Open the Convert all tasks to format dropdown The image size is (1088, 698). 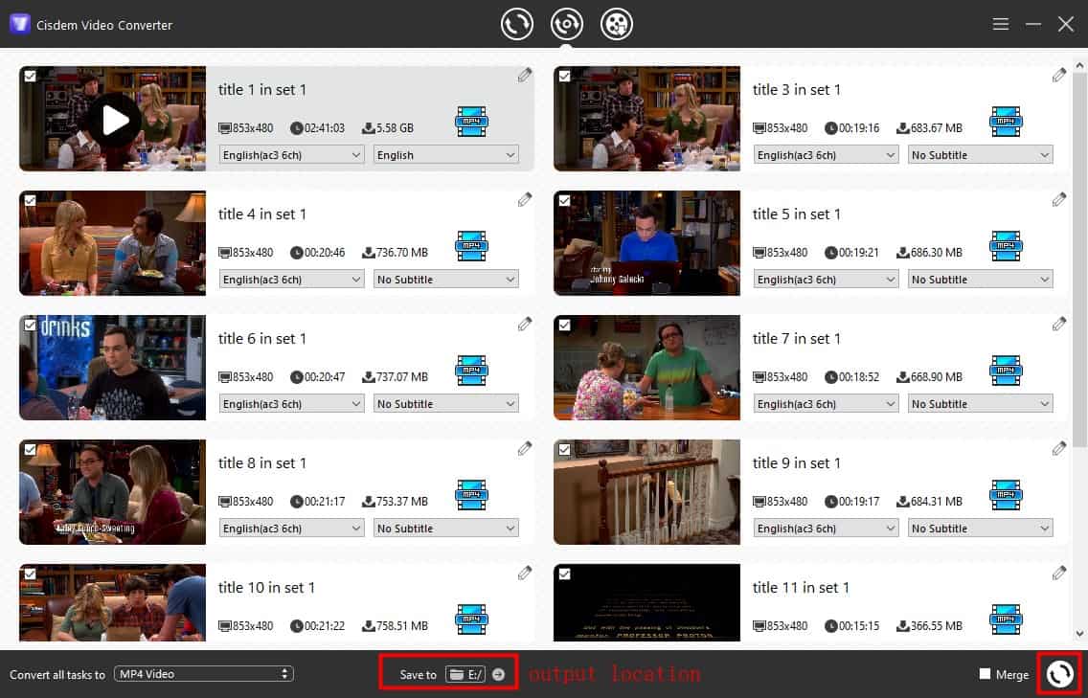click(204, 674)
